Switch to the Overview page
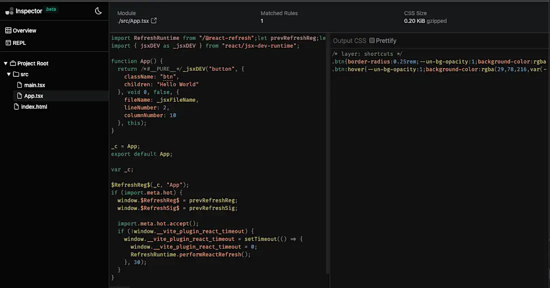Image resolution: width=550 pixels, height=288 pixels. coord(23,30)
